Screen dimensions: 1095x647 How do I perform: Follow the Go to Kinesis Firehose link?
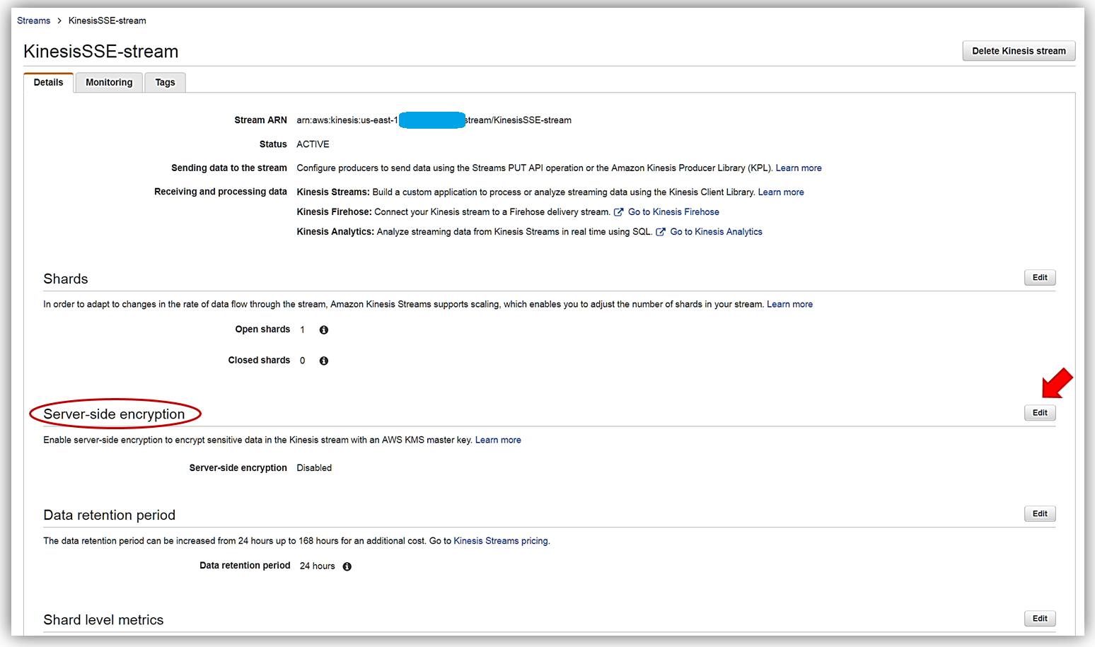[673, 212]
